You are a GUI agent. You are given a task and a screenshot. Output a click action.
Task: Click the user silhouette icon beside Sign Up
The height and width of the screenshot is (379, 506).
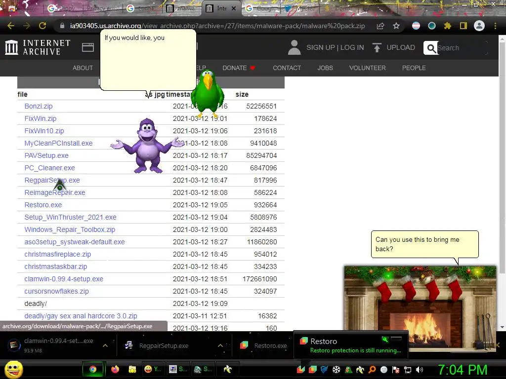tap(295, 47)
